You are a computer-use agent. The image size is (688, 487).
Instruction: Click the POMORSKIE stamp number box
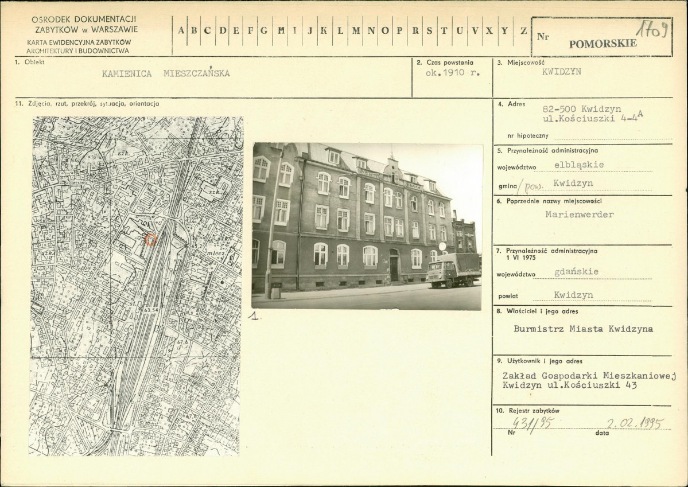[x=601, y=37]
